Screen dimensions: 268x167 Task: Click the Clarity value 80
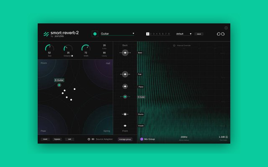coord(104,53)
